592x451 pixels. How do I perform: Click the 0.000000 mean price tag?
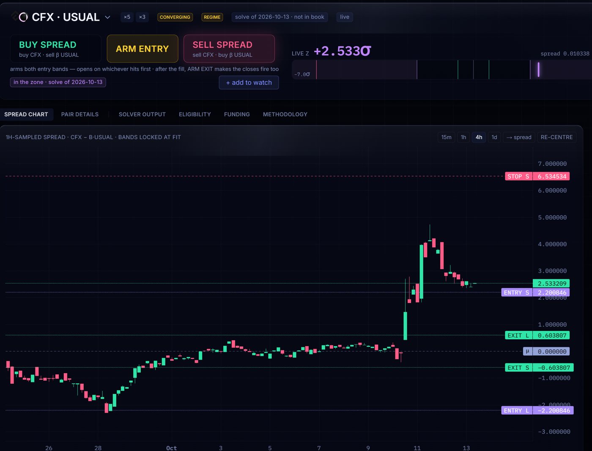pyautogui.click(x=551, y=351)
